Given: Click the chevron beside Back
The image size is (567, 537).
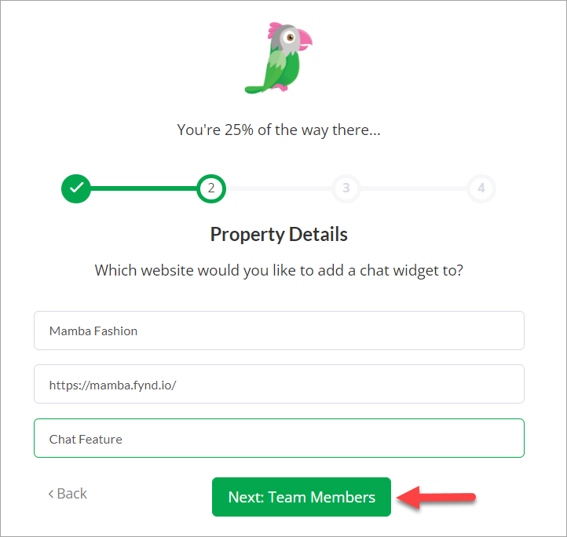Looking at the screenshot, I should pyautogui.click(x=51, y=494).
